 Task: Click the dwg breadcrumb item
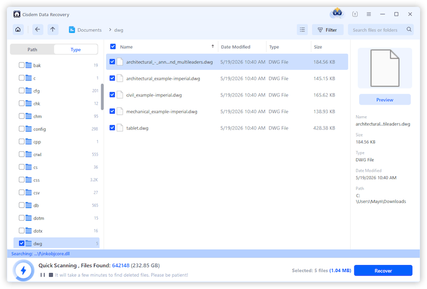pos(118,30)
